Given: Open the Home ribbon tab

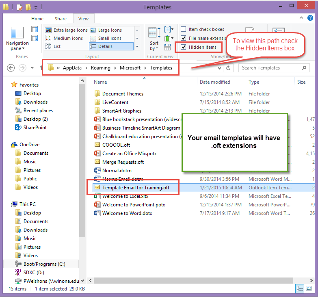Looking at the screenshot, I should tap(37, 19).
